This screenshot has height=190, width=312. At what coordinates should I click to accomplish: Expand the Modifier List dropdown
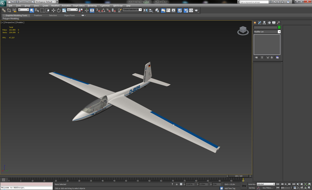[x=279, y=32]
